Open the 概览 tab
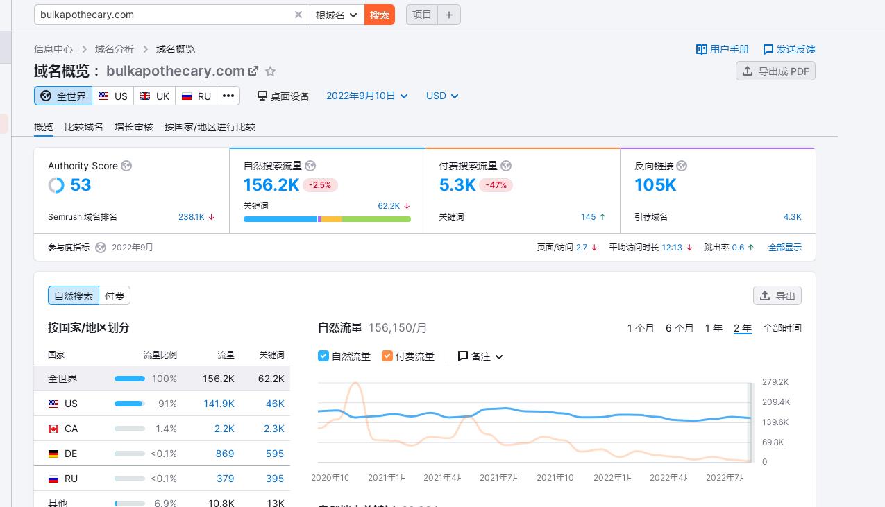 (44, 127)
